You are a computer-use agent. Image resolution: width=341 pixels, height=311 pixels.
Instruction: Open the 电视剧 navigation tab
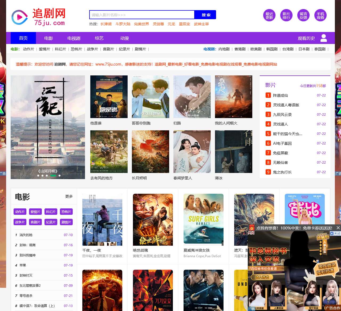(x=74, y=38)
